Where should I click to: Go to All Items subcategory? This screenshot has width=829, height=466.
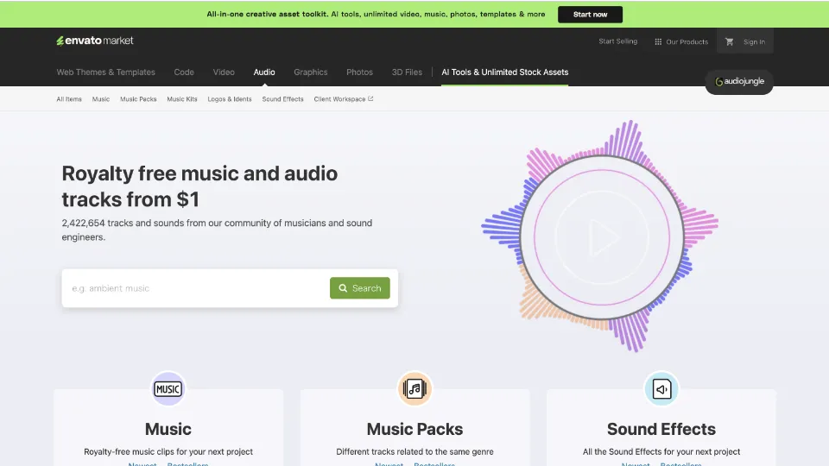(69, 98)
